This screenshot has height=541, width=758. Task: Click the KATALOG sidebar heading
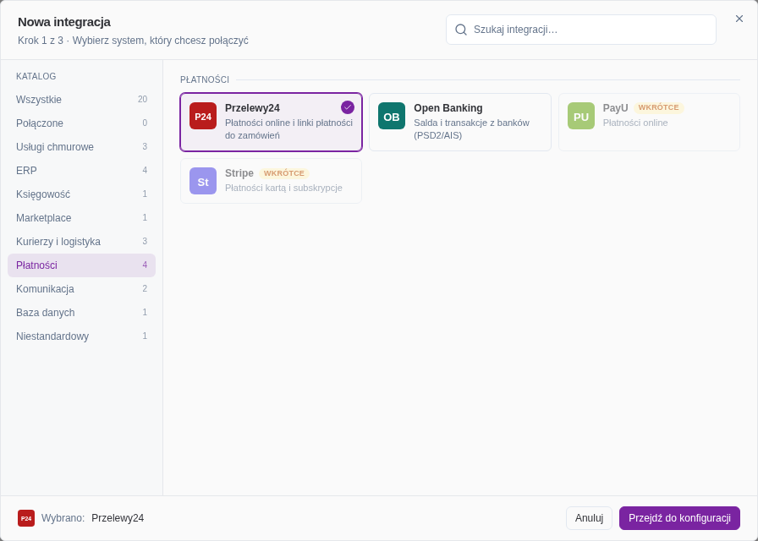click(36, 76)
